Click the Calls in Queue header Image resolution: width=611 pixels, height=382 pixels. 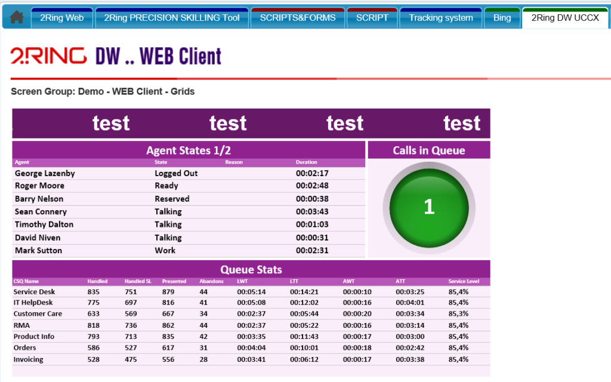click(x=429, y=150)
